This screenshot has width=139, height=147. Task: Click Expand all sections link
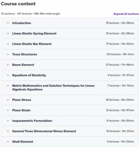(126, 14)
